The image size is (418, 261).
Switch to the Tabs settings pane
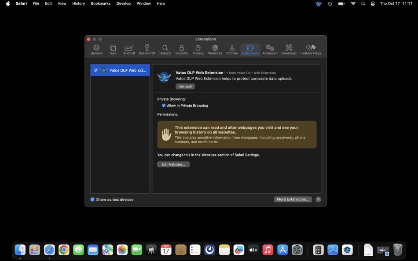tap(113, 50)
